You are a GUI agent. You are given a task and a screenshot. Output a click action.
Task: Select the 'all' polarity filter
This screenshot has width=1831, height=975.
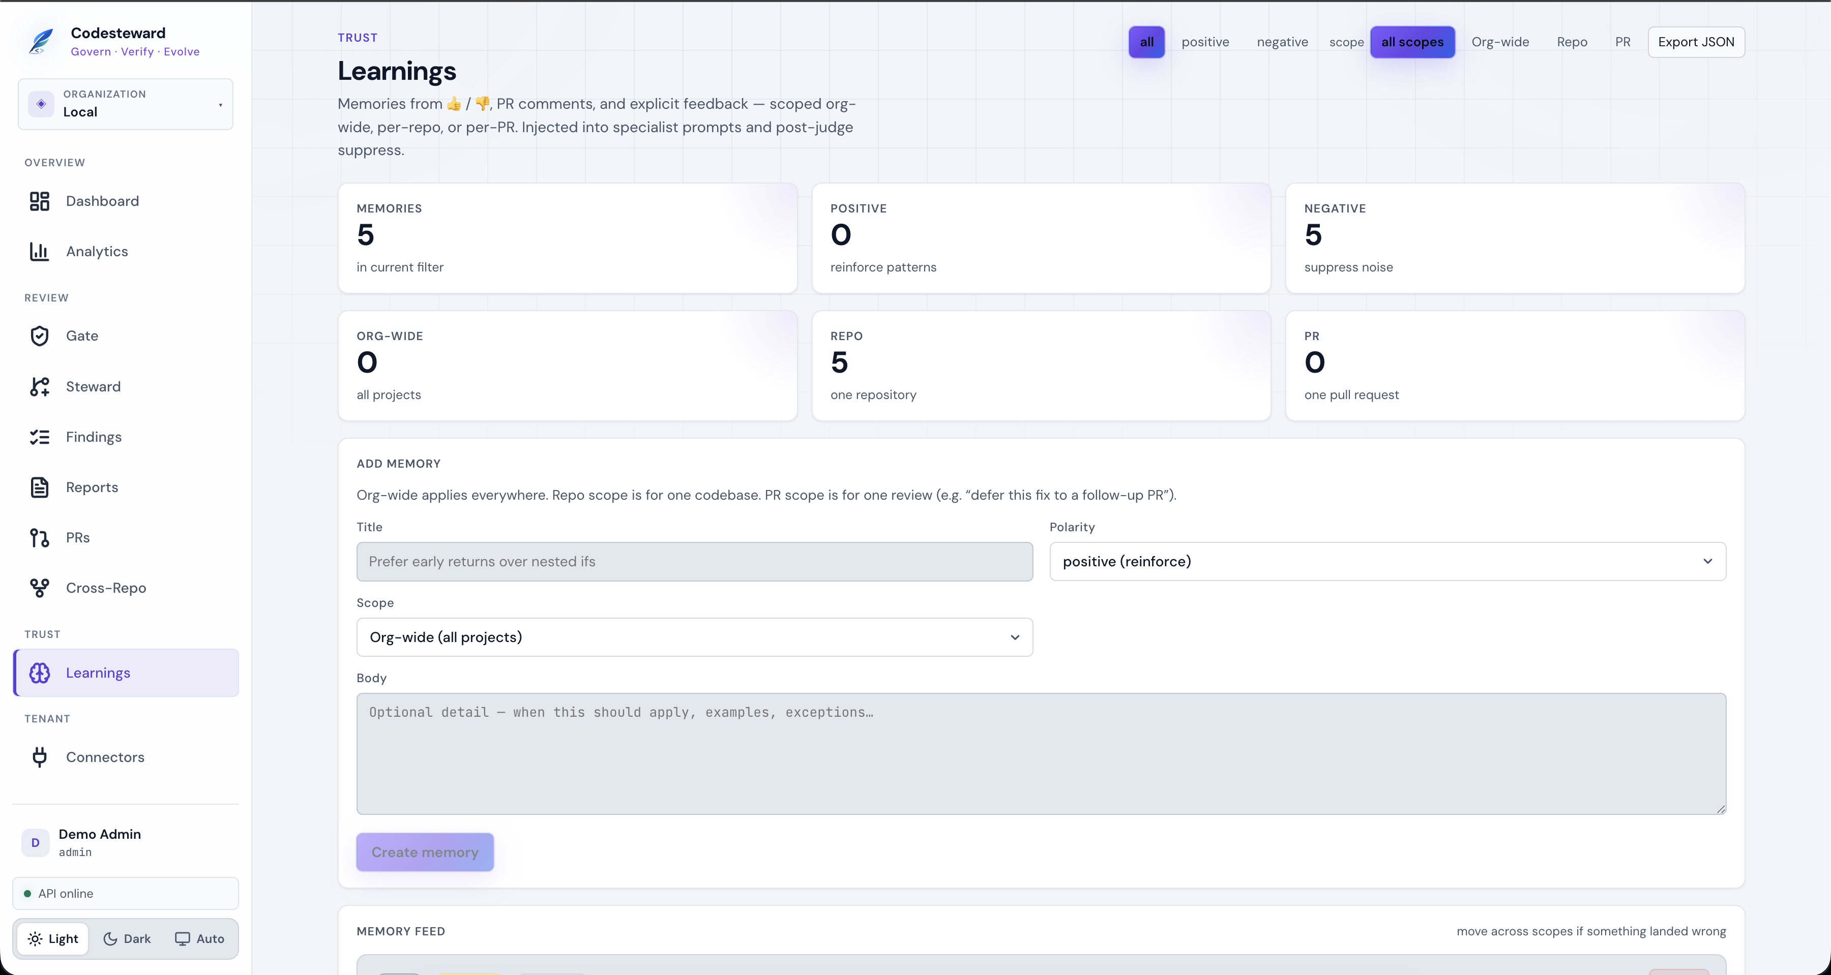coord(1146,42)
